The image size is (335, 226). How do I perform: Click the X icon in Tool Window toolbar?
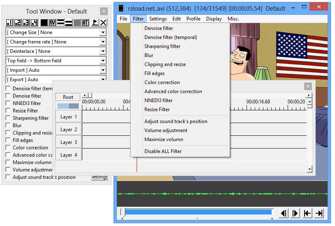(103, 23)
